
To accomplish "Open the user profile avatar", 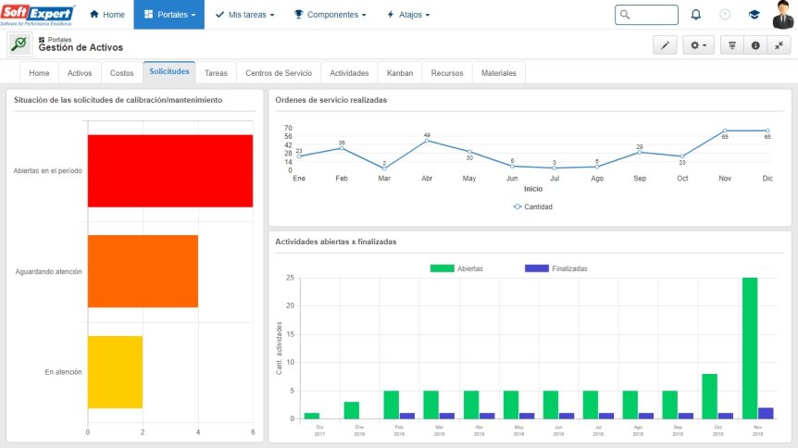I will tap(783, 14).
